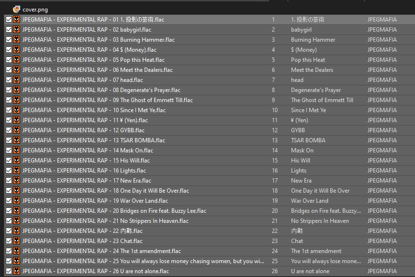This screenshot has height=277, width=415.
Task: Uncheck the 12 GYBB.flac checkbox
Action: click(9, 130)
